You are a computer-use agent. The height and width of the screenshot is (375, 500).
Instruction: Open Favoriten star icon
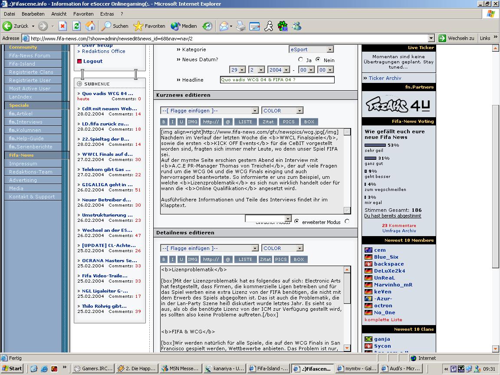[x=138, y=26]
